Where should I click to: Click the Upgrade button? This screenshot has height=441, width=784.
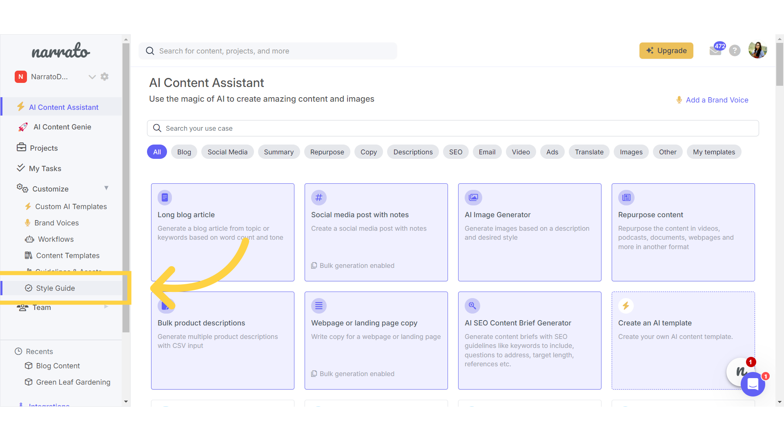pyautogui.click(x=666, y=51)
